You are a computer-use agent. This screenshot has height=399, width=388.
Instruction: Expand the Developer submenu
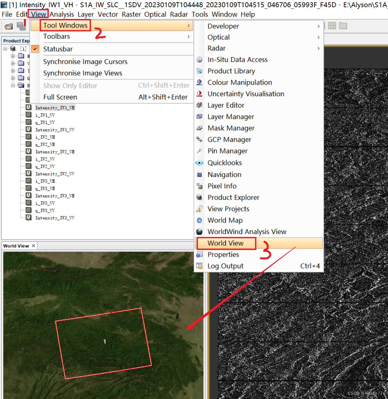tap(259, 26)
